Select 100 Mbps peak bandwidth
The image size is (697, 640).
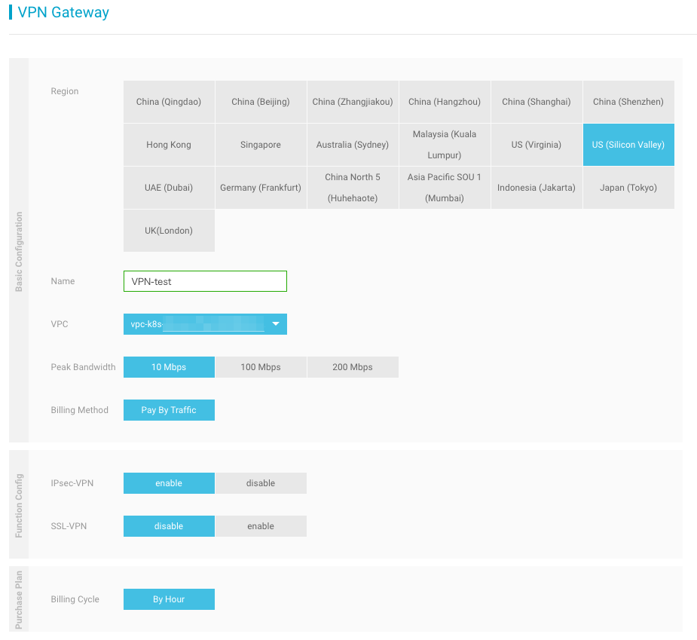coord(261,367)
